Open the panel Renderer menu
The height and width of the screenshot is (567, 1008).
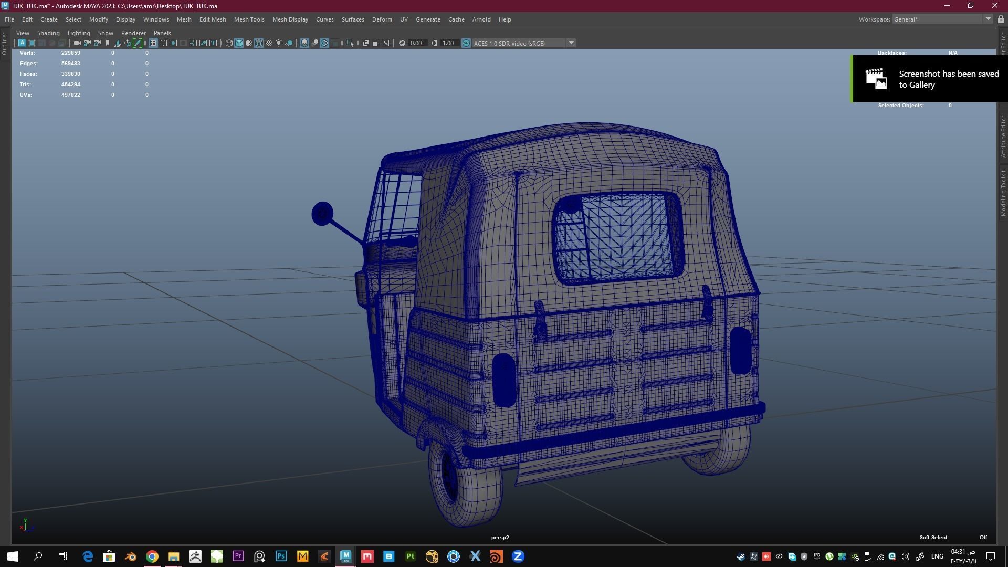tap(133, 33)
